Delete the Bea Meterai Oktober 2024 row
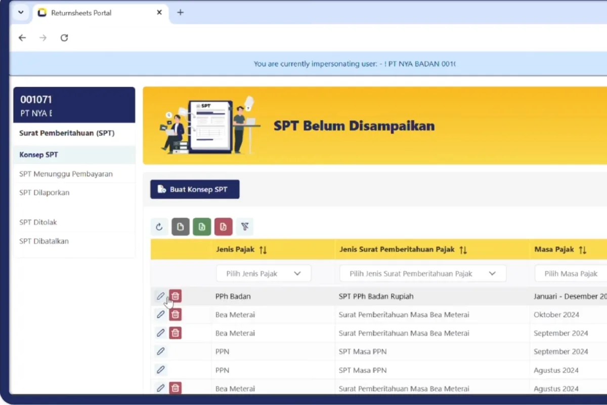The width and height of the screenshot is (607, 405). pos(175,314)
